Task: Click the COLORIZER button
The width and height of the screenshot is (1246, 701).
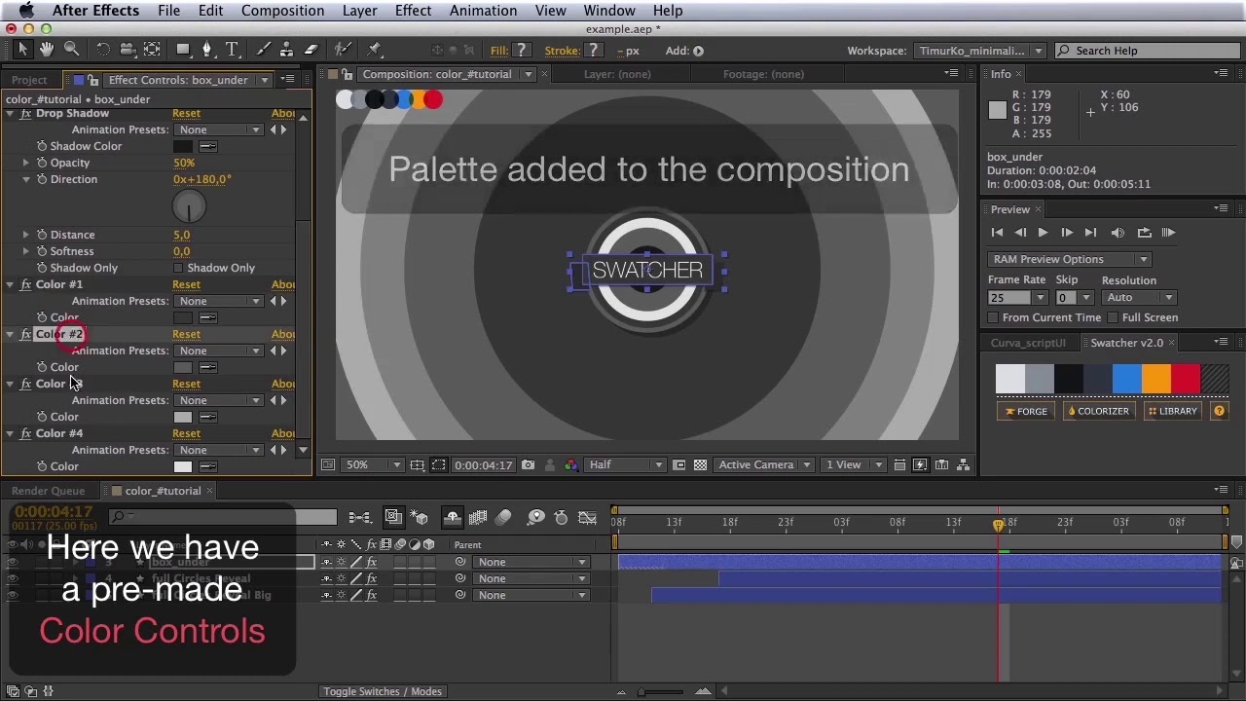Action: click(x=1097, y=411)
